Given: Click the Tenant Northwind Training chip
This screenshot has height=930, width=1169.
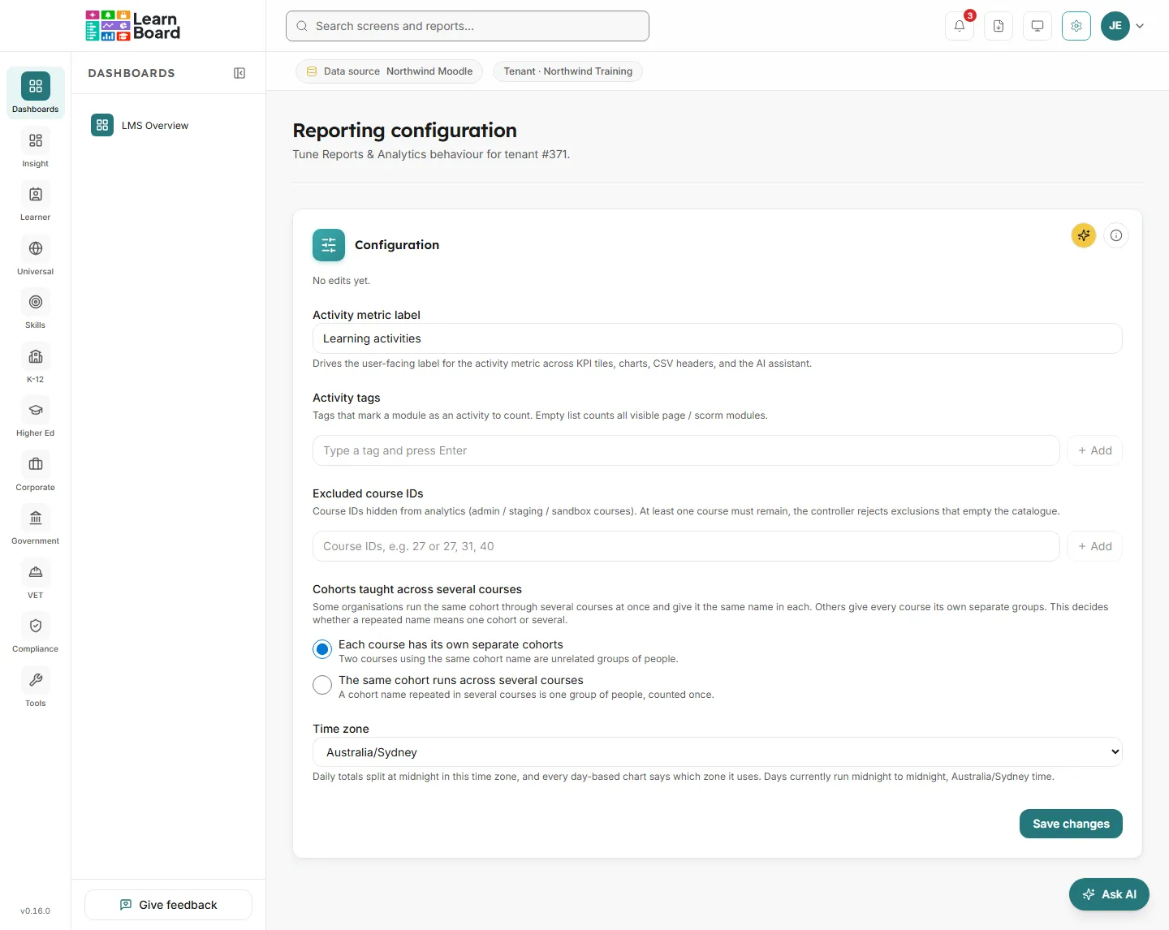Looking at the screenshot, I should point(567,71).
